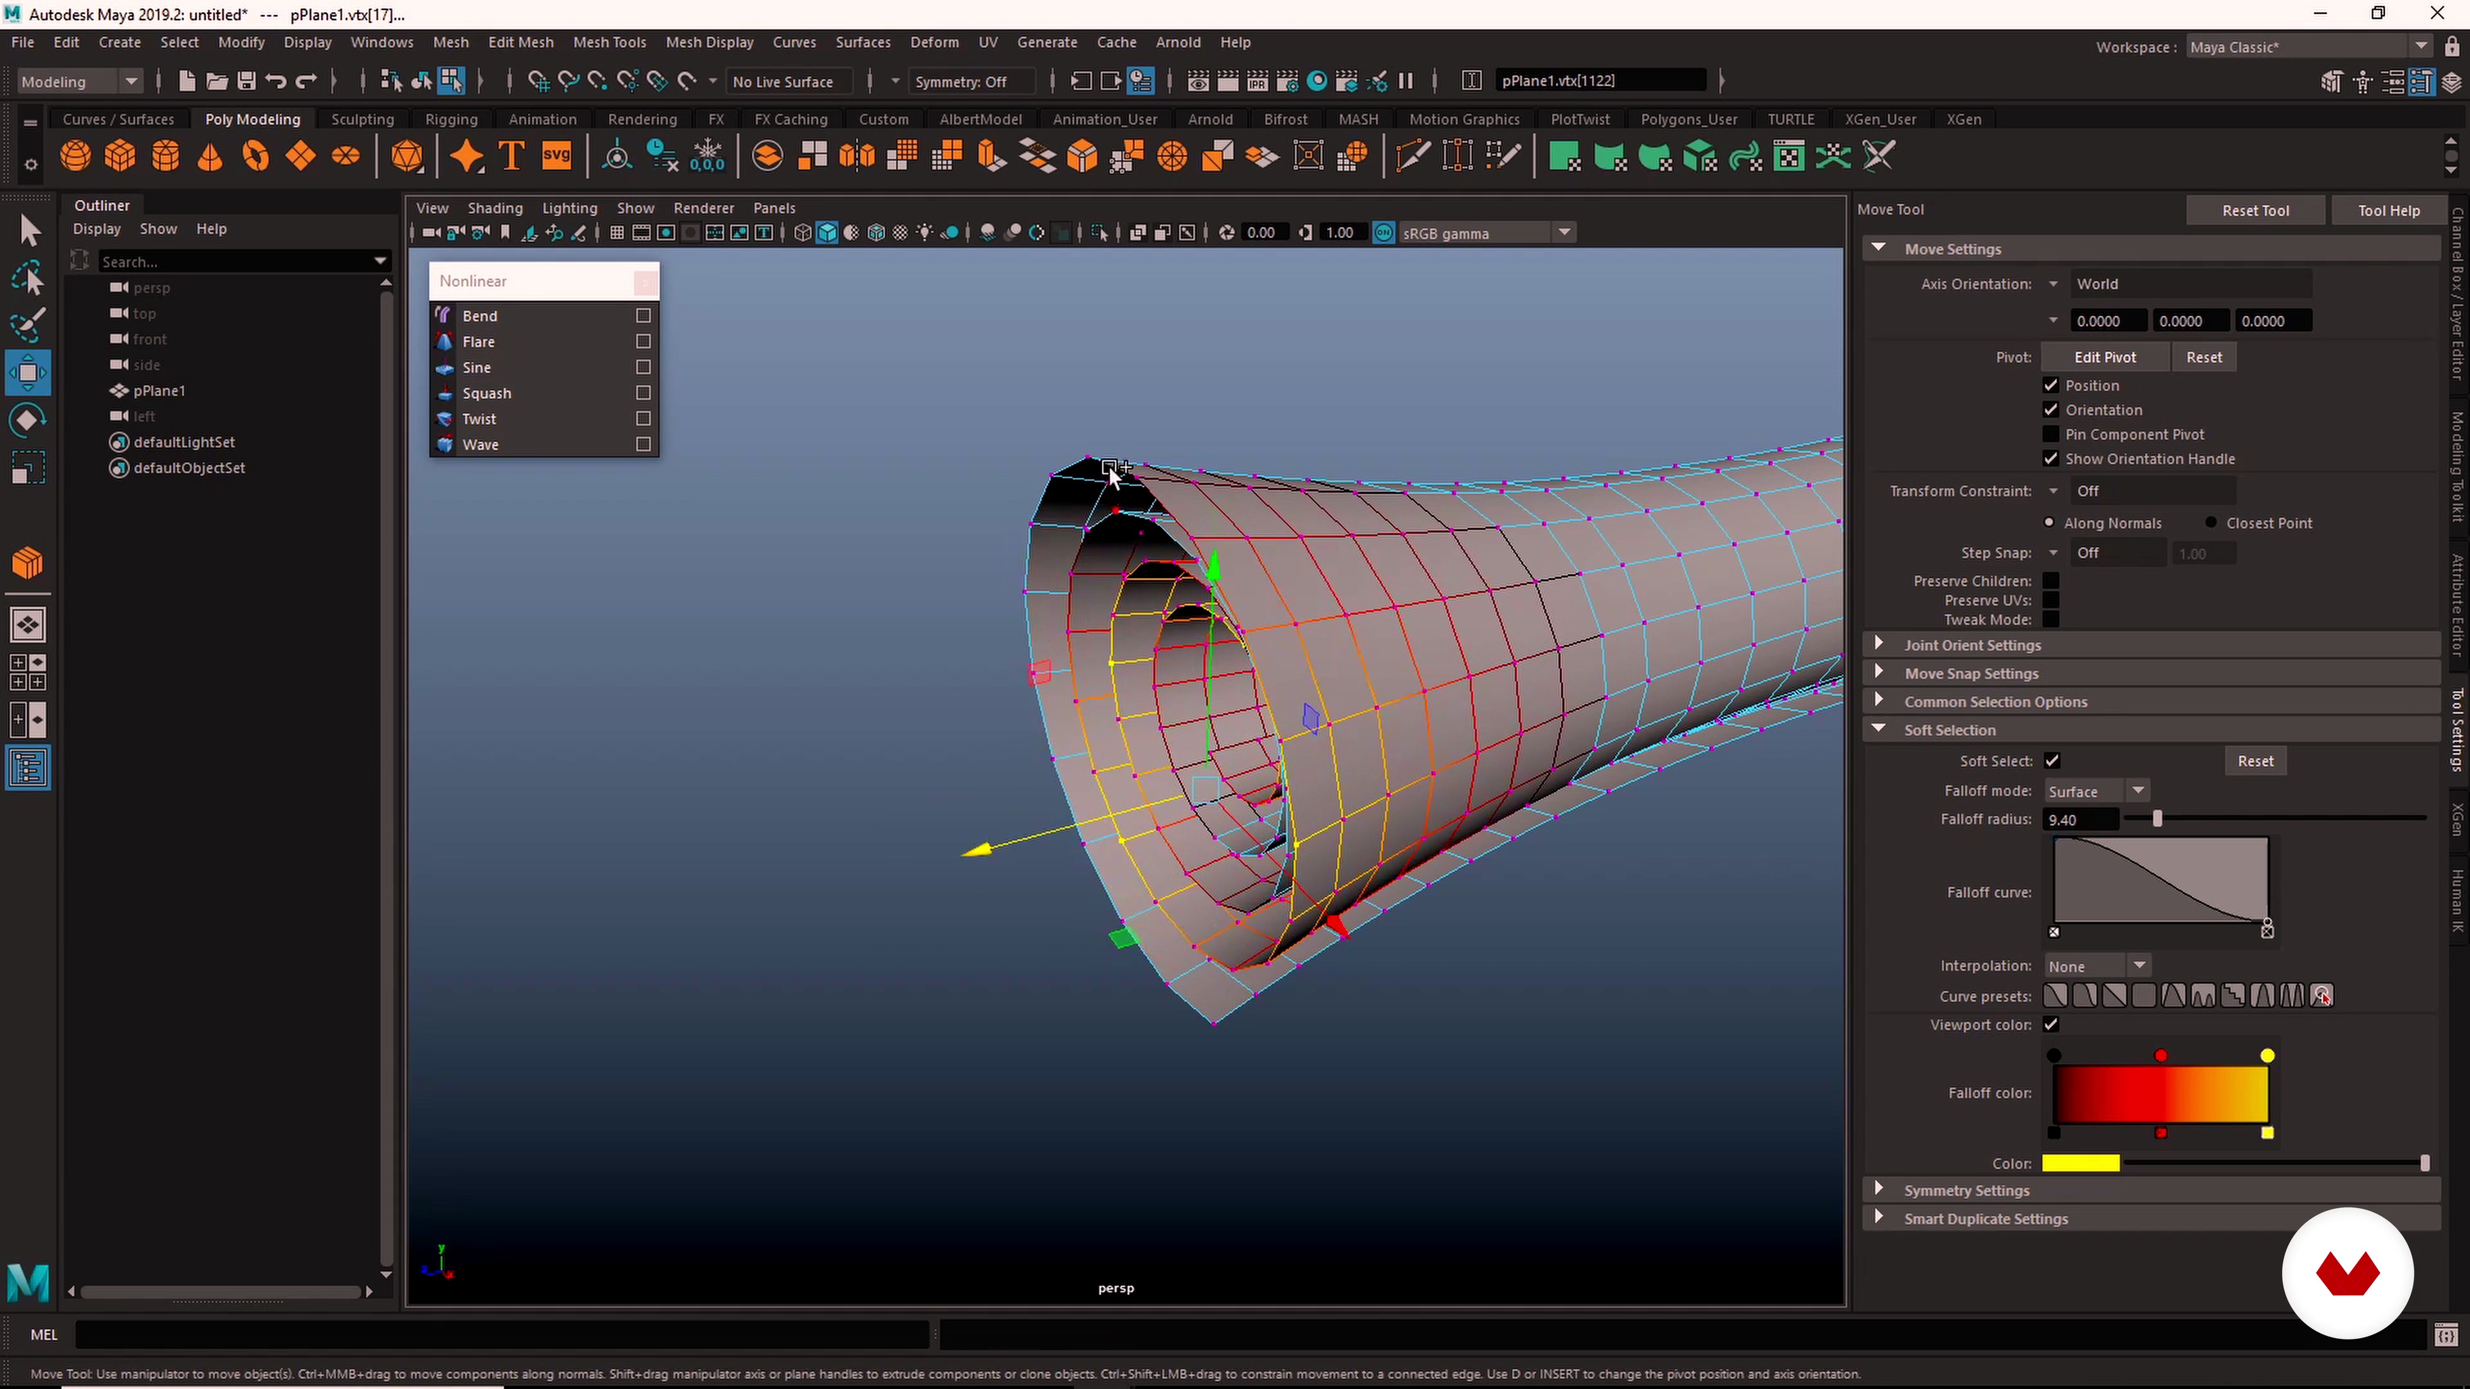The height and width of the screenshot is (1389, 2470).
Task: Expand the Joint Orient Settings section
Action: [1880, 644]
